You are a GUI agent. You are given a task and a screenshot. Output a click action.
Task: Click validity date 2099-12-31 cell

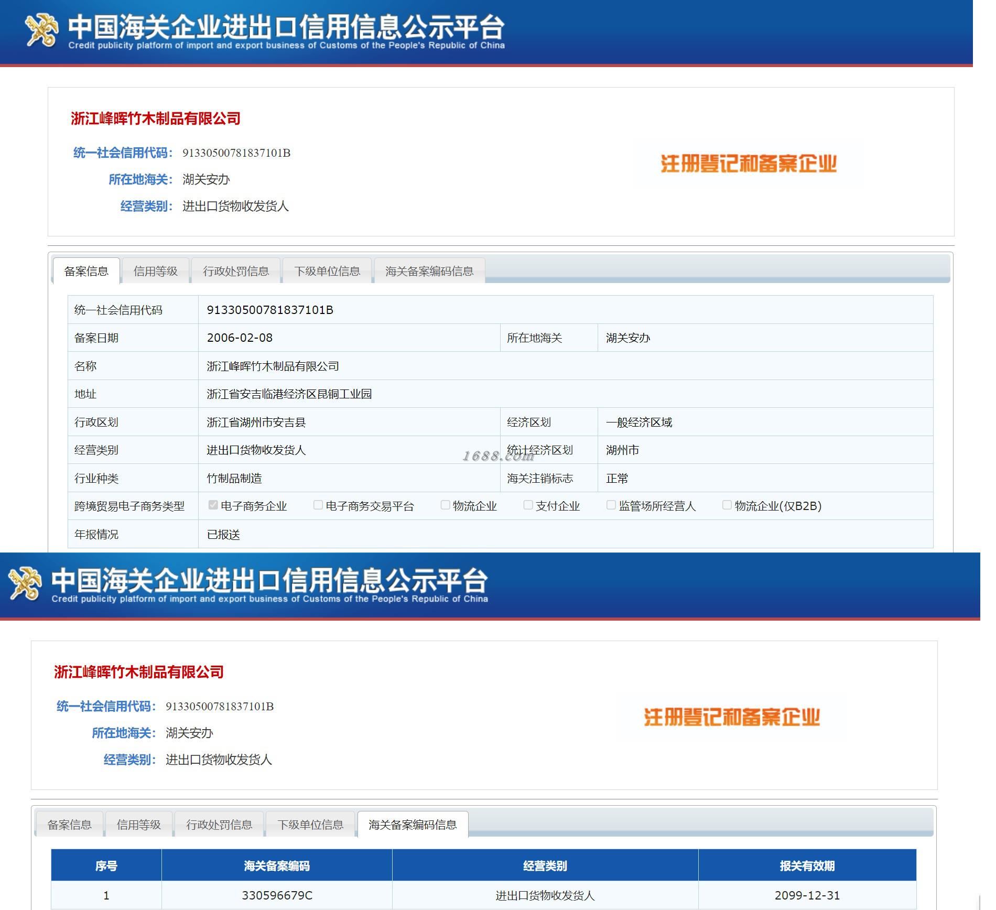(x=807, y=895)
